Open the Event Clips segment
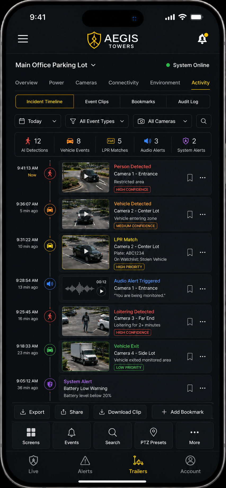This screenshot has height=488, width=226. pyautogui.click(x=97, y=101)
